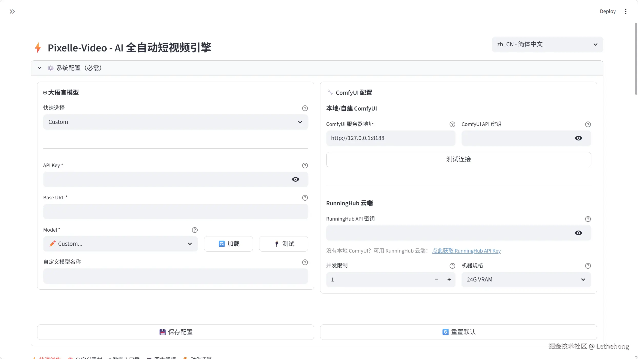
Task: Click the 测试连接 button
Action: click(x=458, y=160)
